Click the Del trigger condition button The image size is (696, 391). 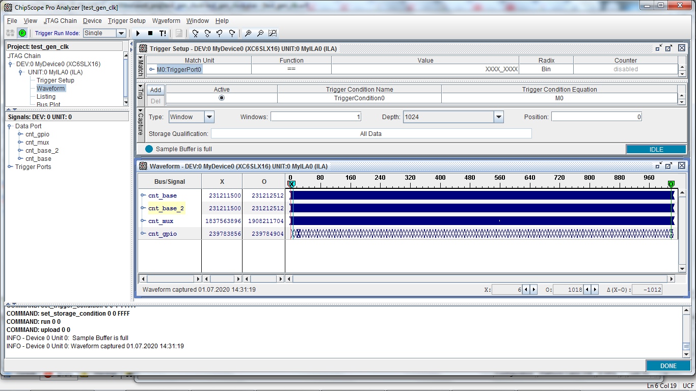pyautogui.click(x=155, y=101)
